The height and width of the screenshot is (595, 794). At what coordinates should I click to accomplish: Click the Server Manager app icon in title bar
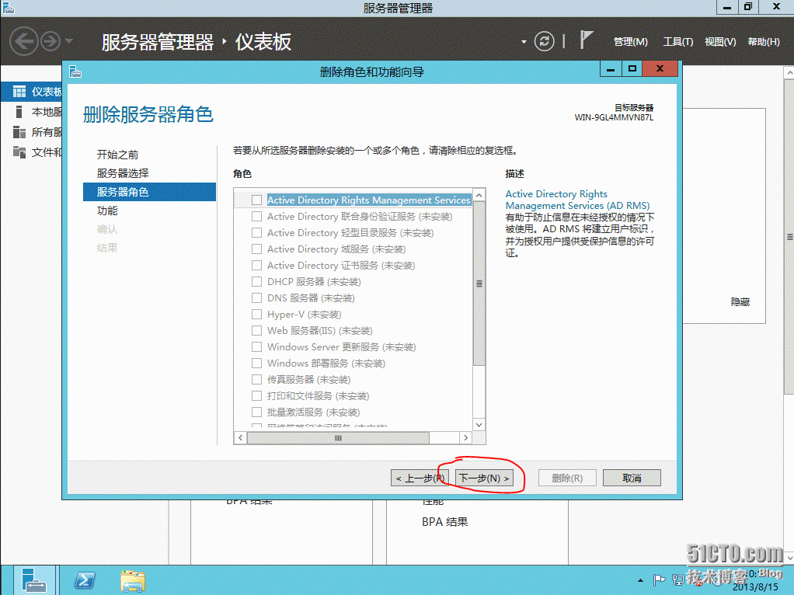click(x=8, y=7)
